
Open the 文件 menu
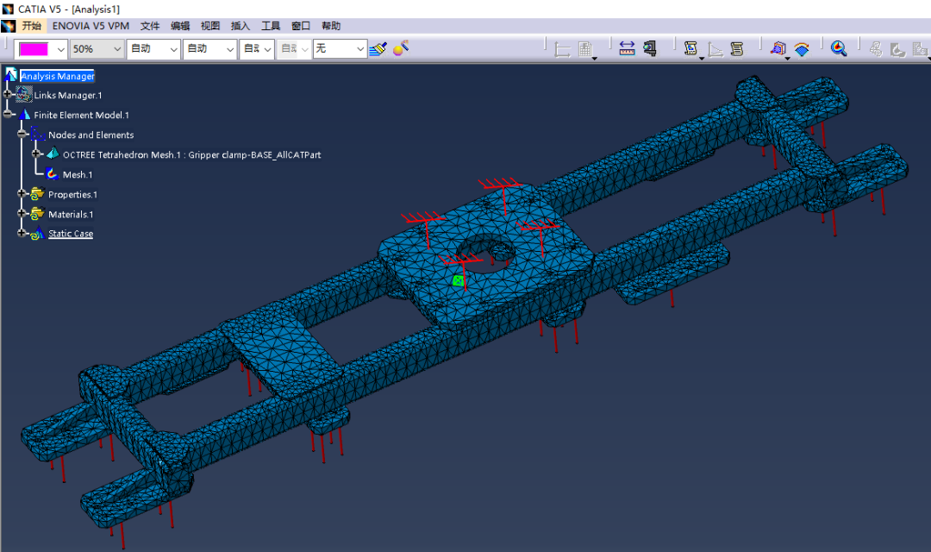tap(150, 26)
